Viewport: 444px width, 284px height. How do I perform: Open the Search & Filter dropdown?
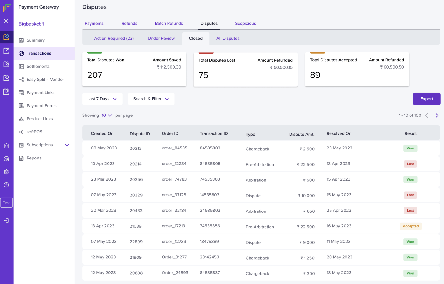pos(151,99)
